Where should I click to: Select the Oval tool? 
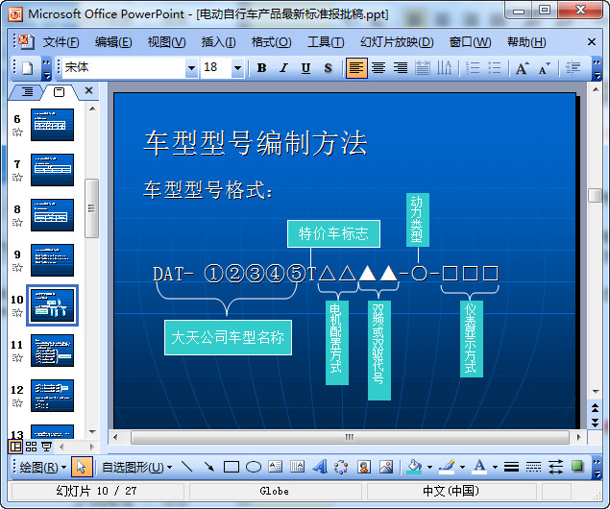[x=254, y=467]
